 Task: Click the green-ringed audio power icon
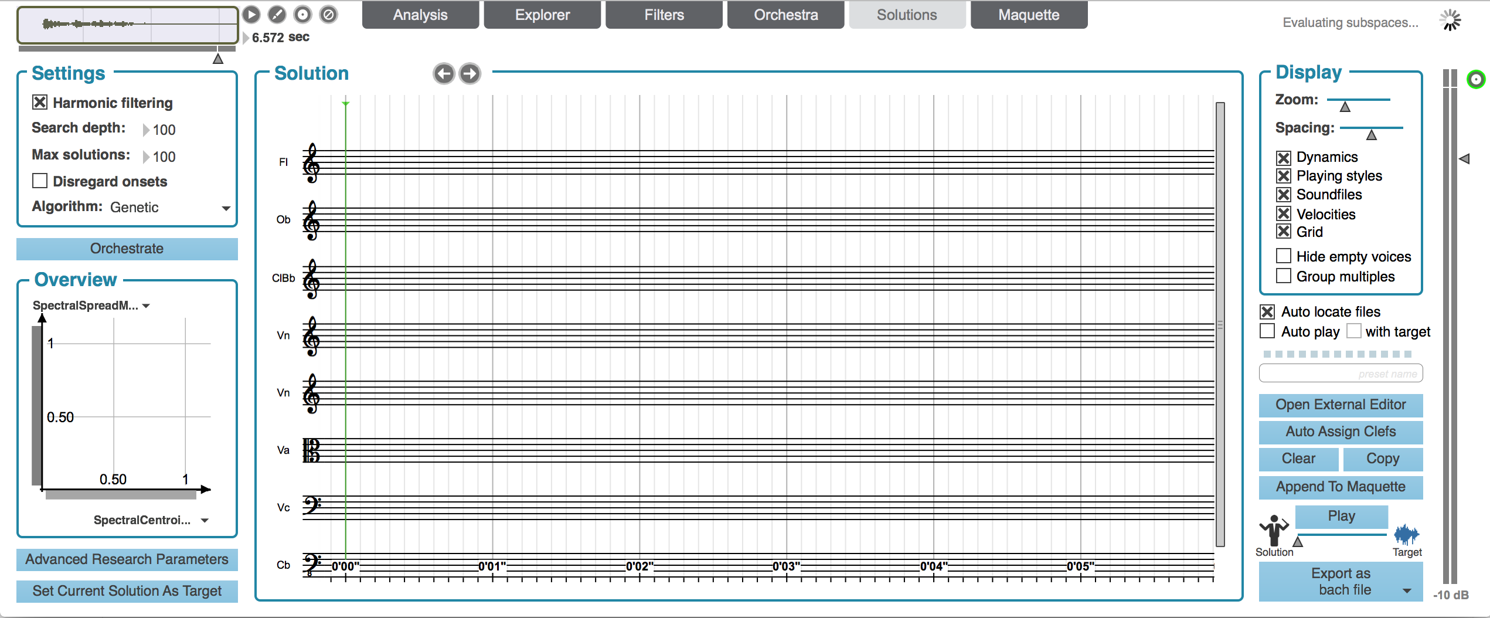tap(1476, 79)
